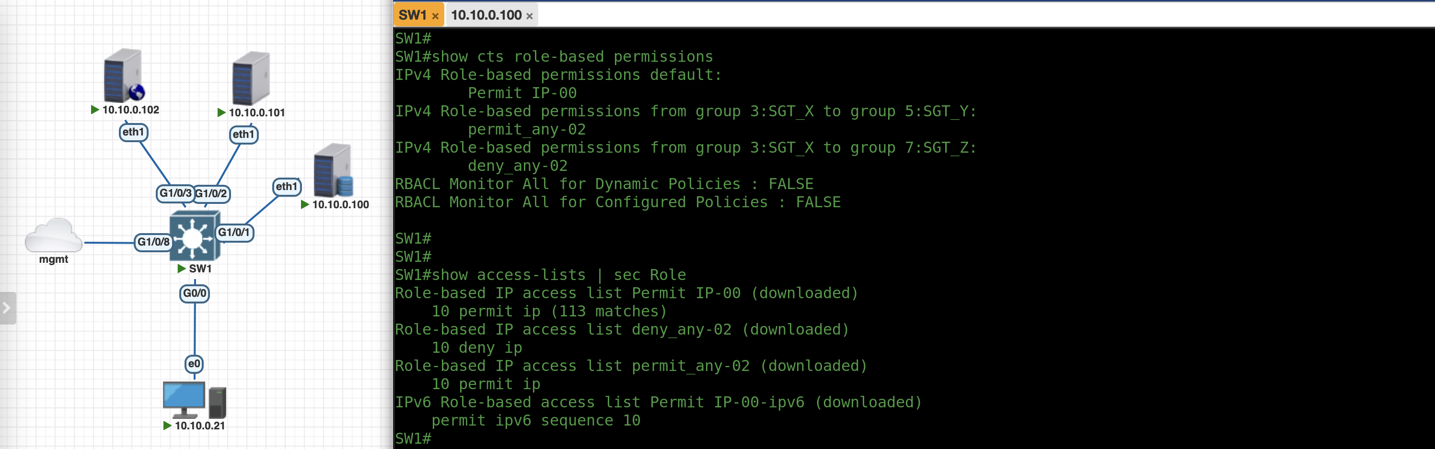Click the green status arrow beside 10.10.0.100
The height and width of the screenshot is (449, 1435).
pyautogui.click(x=305, y=205)
